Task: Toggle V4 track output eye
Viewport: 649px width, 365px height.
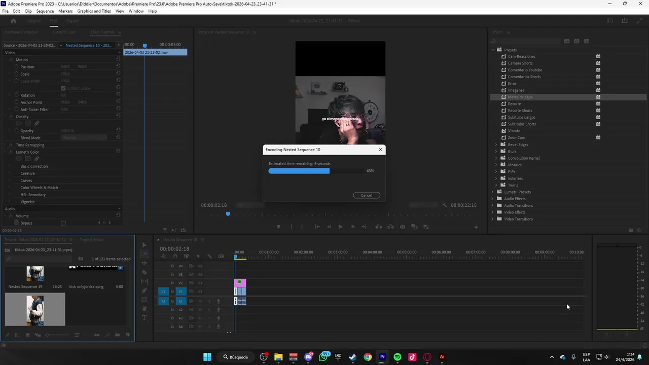Action: (x=200, y=266)
